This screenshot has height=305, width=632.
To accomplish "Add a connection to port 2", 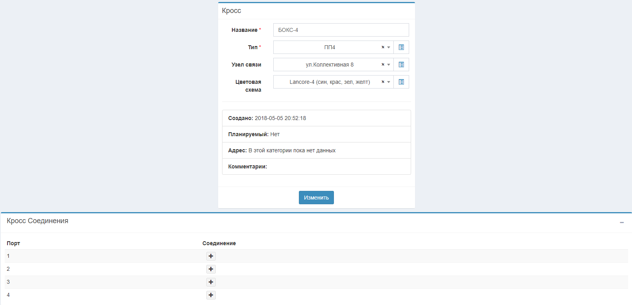I will [211, 269].
